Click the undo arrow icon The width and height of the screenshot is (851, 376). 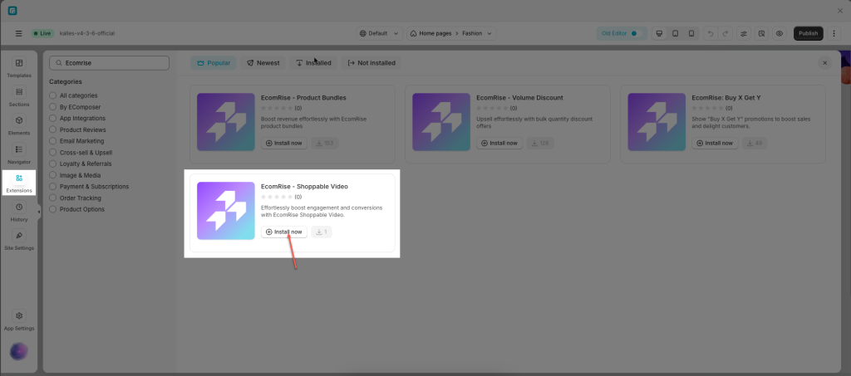pos(711,33)
